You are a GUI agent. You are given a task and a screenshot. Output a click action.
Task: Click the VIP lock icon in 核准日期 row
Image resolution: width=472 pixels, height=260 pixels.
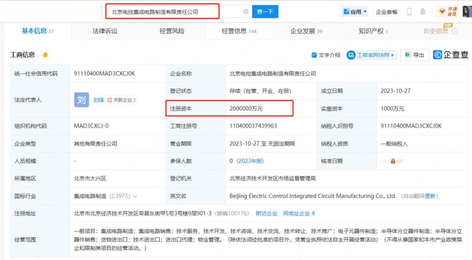click(393, 161)
